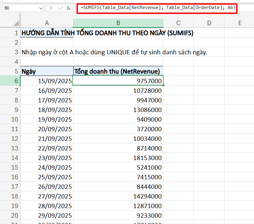Click the Tổng doanh thu (NetRevenue) header cell
The width and height of the screenshot is (254, 224).
[x=118, y=71]
